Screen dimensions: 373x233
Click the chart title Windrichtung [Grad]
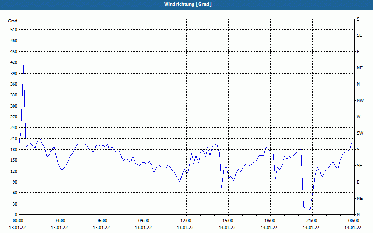point(188,4)
